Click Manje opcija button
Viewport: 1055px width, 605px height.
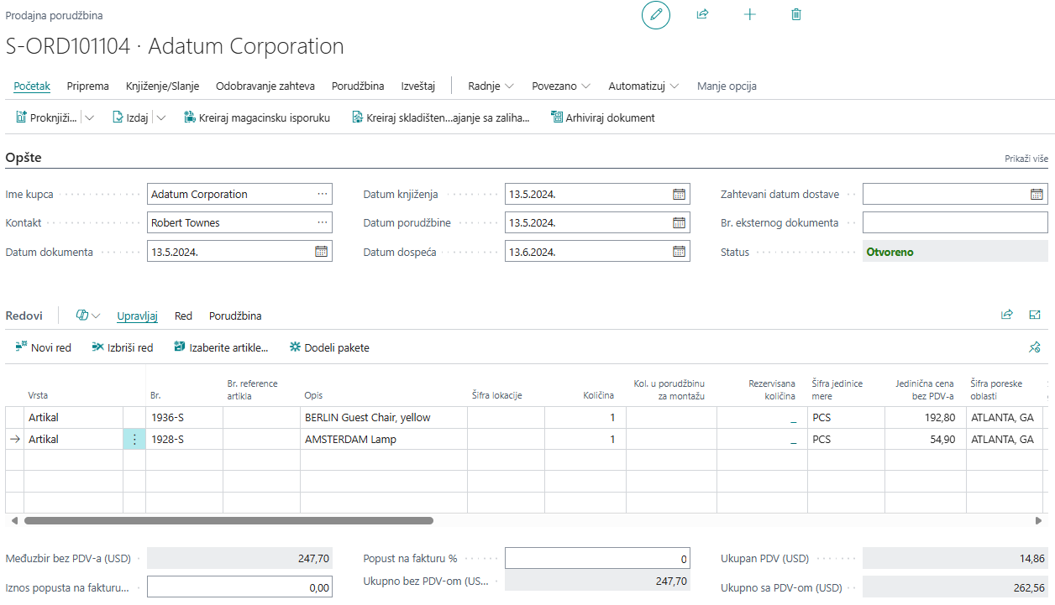[x=727, y=86]
